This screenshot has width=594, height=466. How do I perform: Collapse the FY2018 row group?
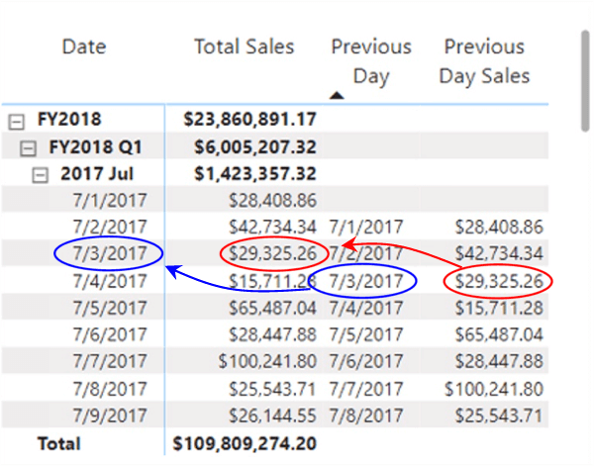pos(16,120)
